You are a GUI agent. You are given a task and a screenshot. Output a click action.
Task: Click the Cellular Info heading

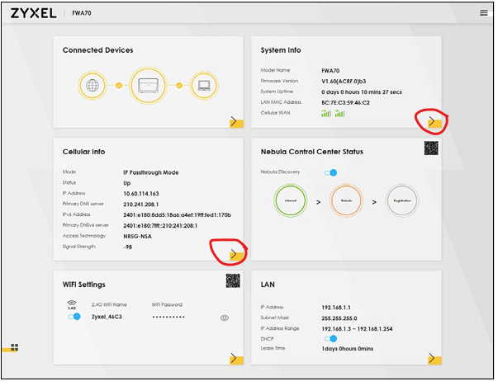tap(84, 152)
